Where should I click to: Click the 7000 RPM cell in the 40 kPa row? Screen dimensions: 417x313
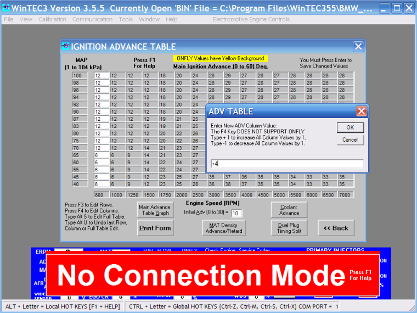pos(346,184)
